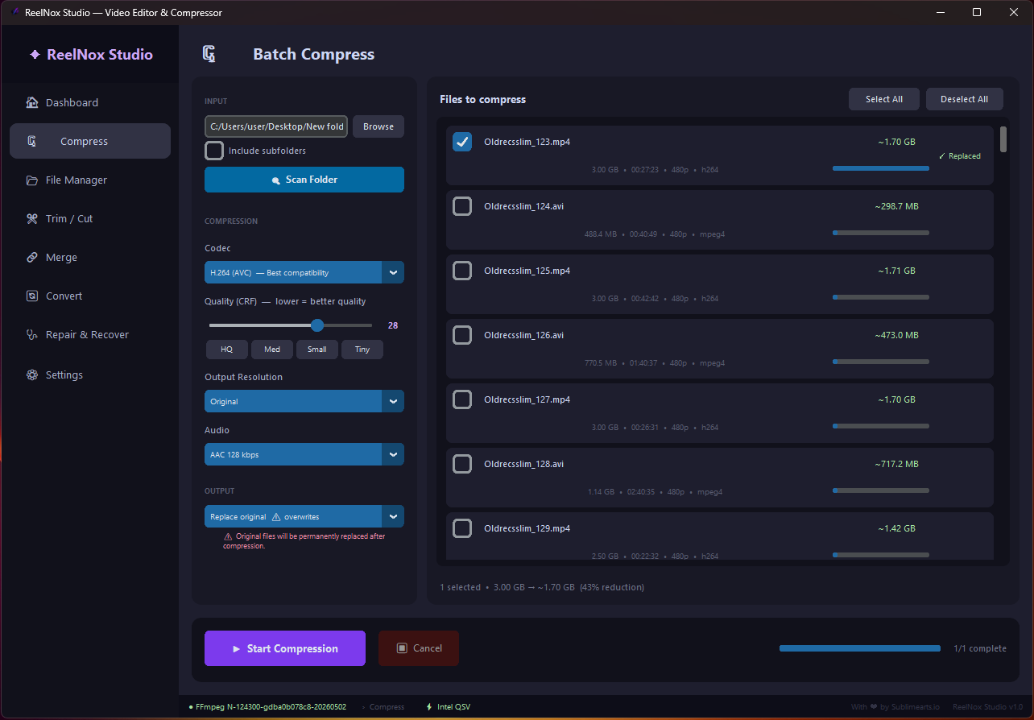Tick the Oldrecsslim_127.mp4 checkbox
Screen dimensions: 1034x720
pyautogui.click(x=462, y=399)
